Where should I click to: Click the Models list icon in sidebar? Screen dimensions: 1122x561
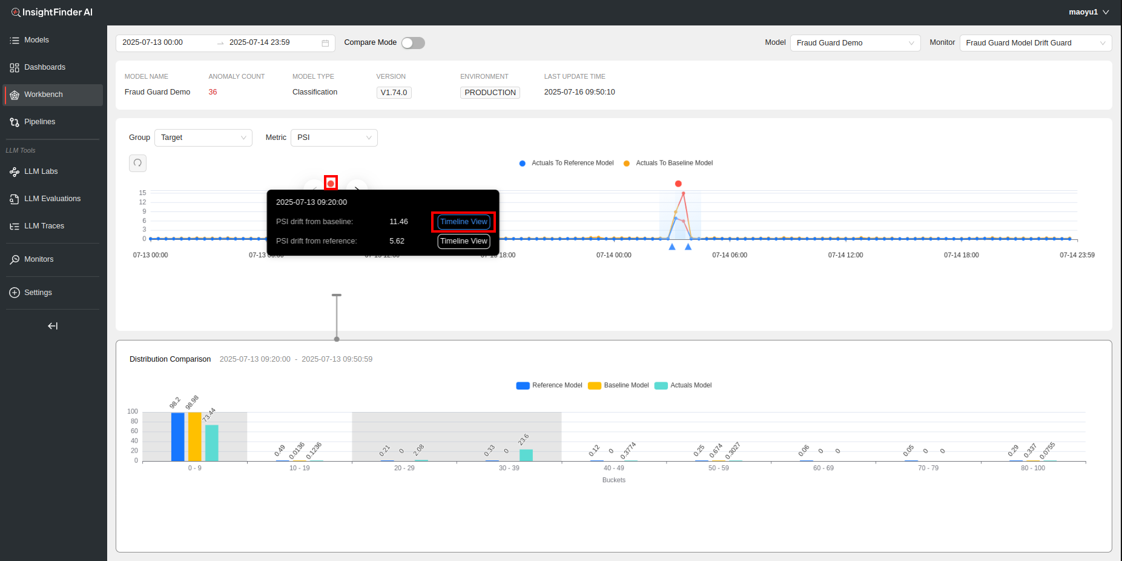click(x=15, y=40)
